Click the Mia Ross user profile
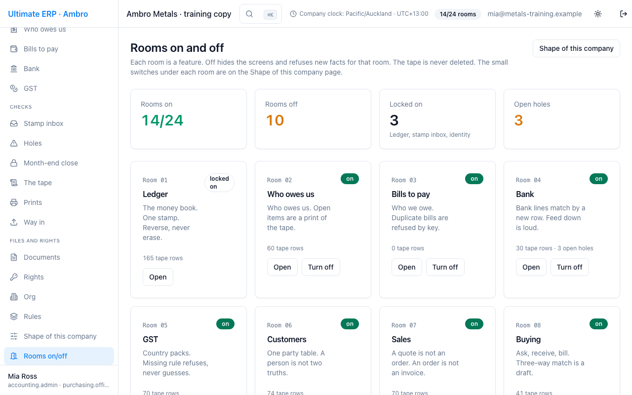The width and height of the screenshot is (632, 395). (x=59, y=380)
